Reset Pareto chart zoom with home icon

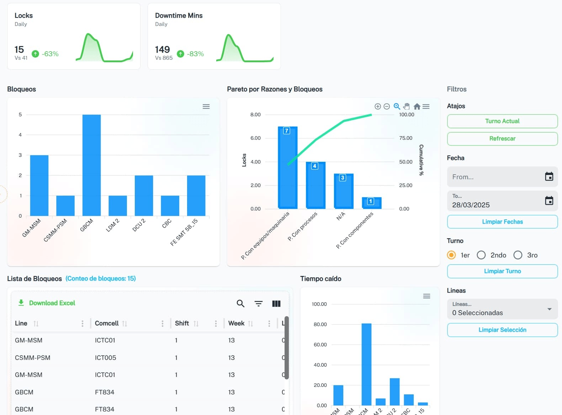coord(417,106)
